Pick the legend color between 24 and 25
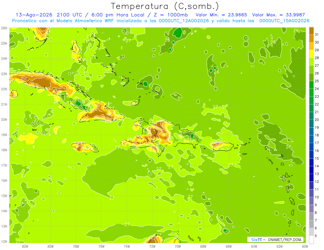Image resolution: width=324 pixels, height=250 pixels. click(311, 85)
